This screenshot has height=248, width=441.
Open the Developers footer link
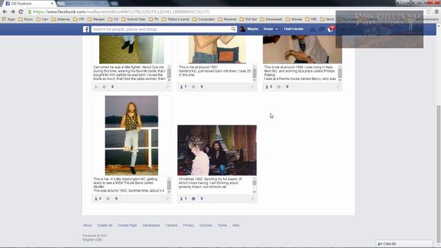coord(151,225)
